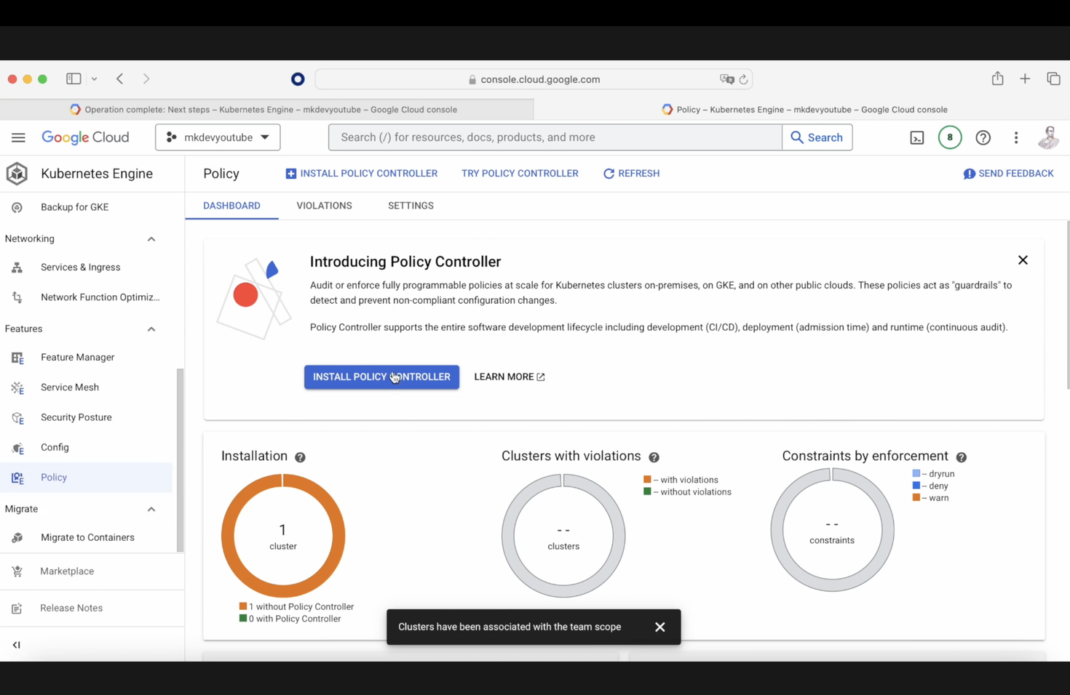
Task: Click the Marketplace cart icon
Action: (17, 571)
